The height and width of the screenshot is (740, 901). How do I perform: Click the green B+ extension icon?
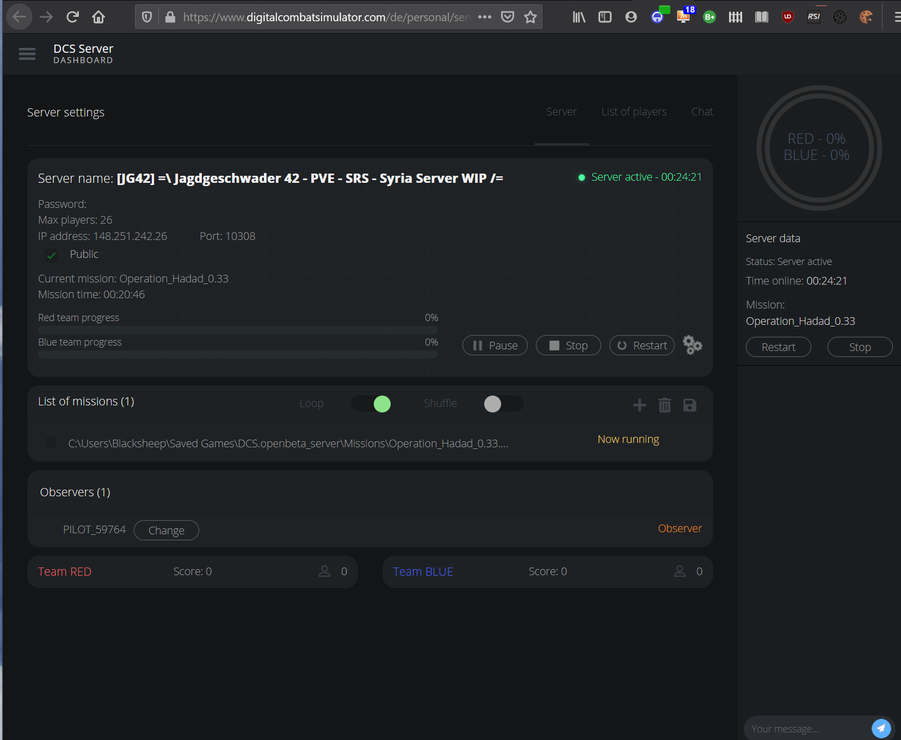coord(709,17)
